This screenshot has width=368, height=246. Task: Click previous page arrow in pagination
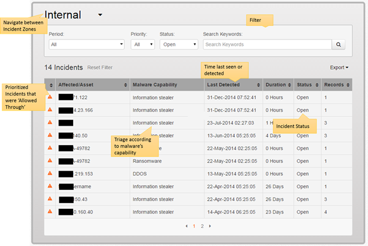point(186,226)
